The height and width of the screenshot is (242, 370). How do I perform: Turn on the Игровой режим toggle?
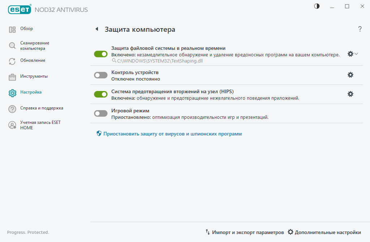tap(100, 113)
